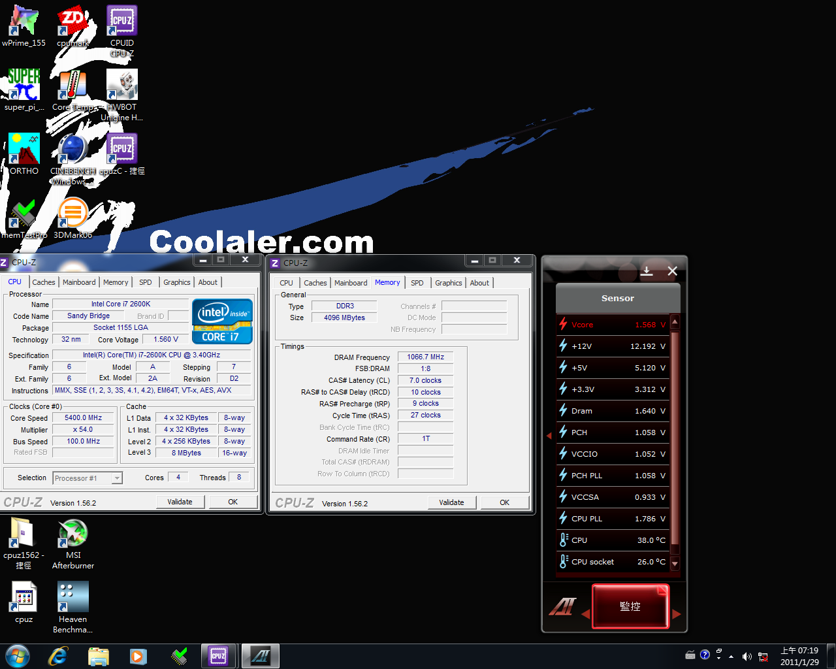Open the cpuz1562 folder shortcut
The image size is (836, 669).
click(x=24, y=542)
